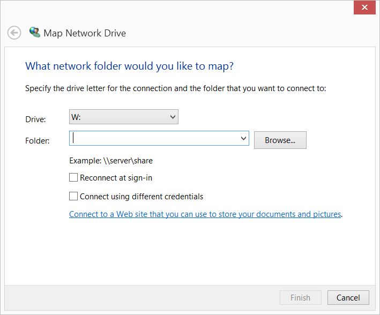Screen dimensions: 380x315
Task: Click the "What network folder" heading
Action: tap(129, 66)
